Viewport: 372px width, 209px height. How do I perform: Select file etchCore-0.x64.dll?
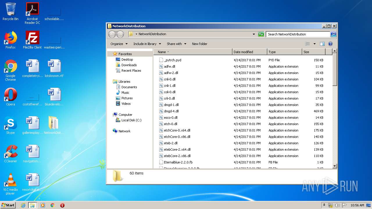tap(177, 130)
